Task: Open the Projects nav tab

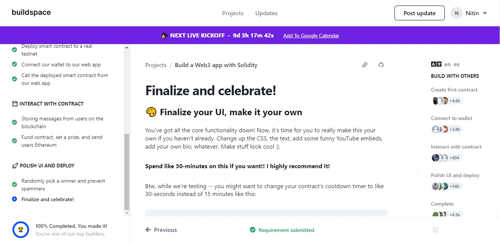Action: point(233,13)
